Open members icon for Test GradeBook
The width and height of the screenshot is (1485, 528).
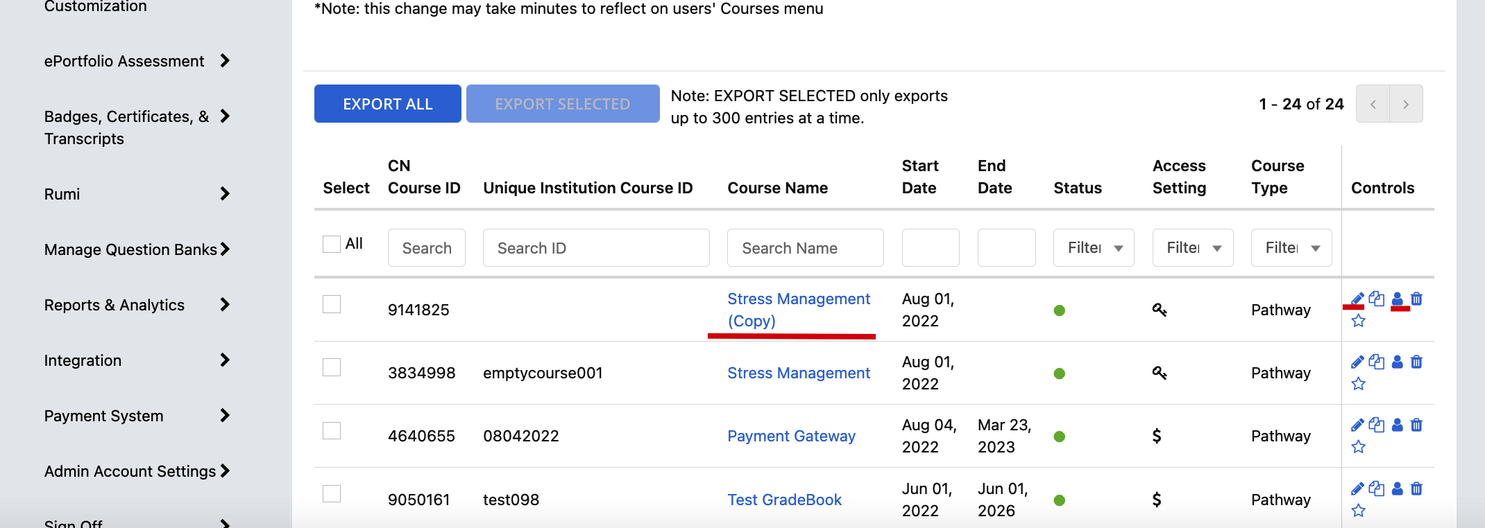tap(1398, 489)
